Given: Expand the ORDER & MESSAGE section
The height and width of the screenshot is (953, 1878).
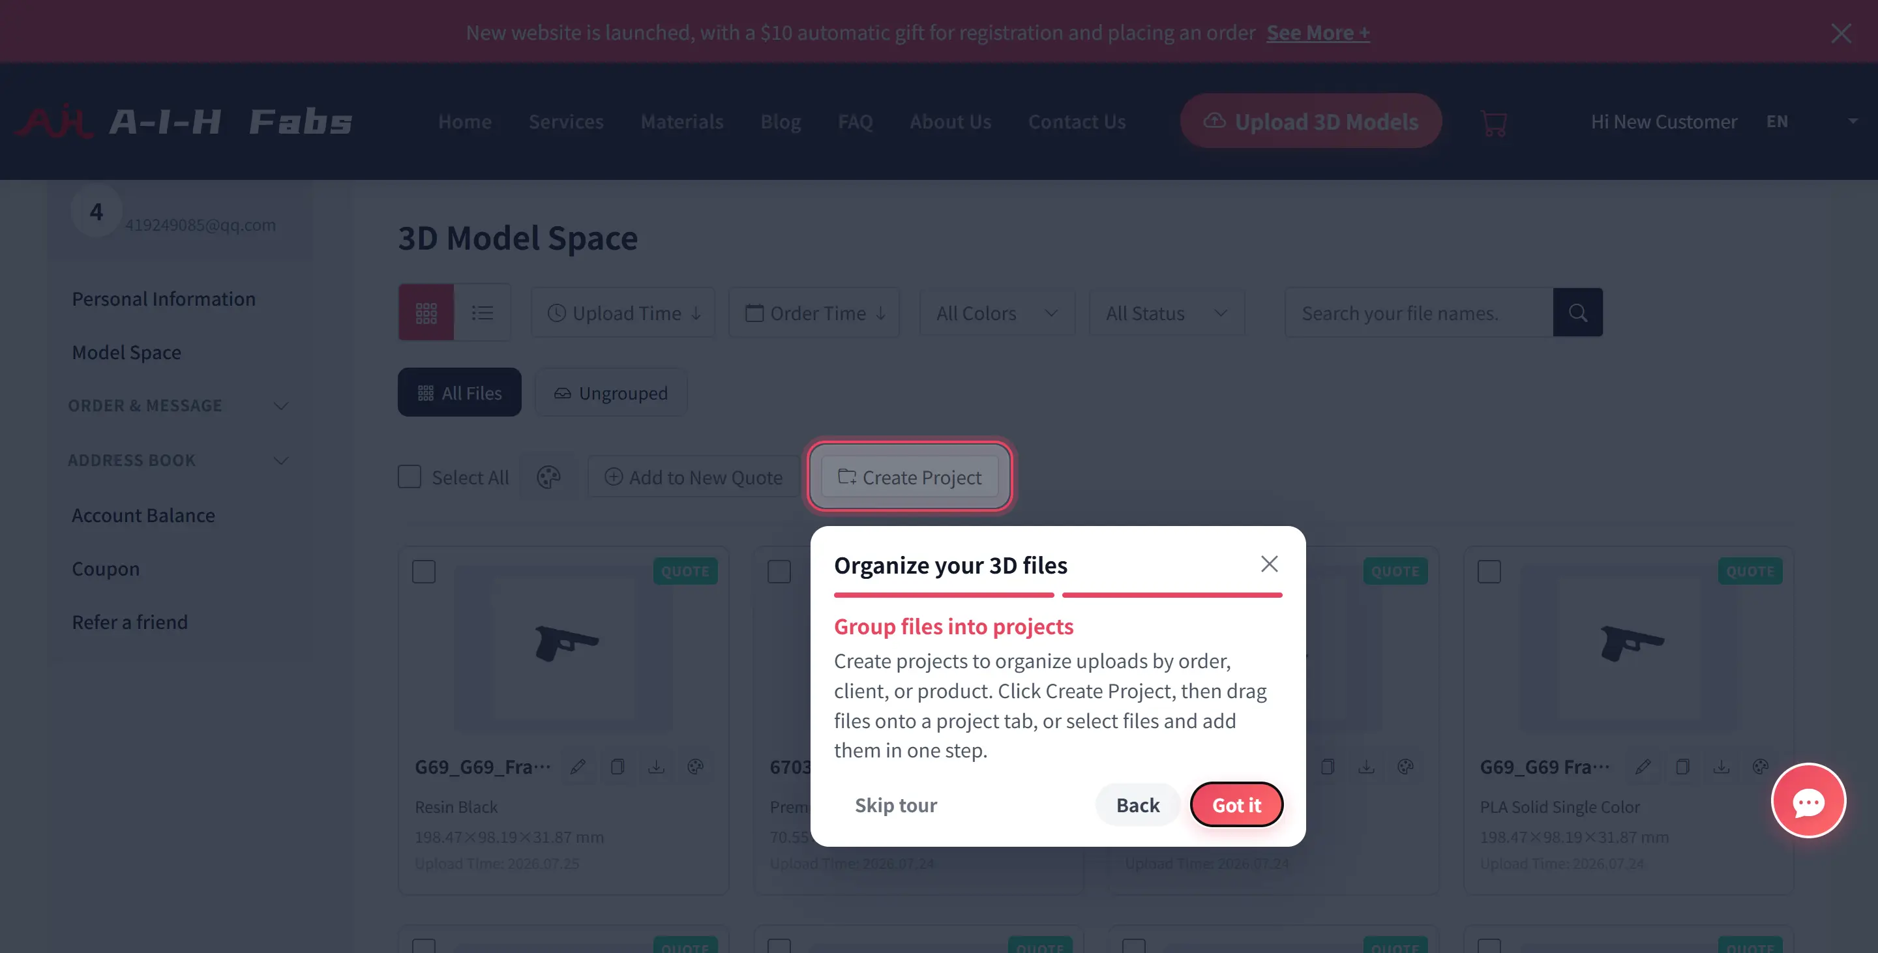Looking at the screenshot, I should 179,406.
